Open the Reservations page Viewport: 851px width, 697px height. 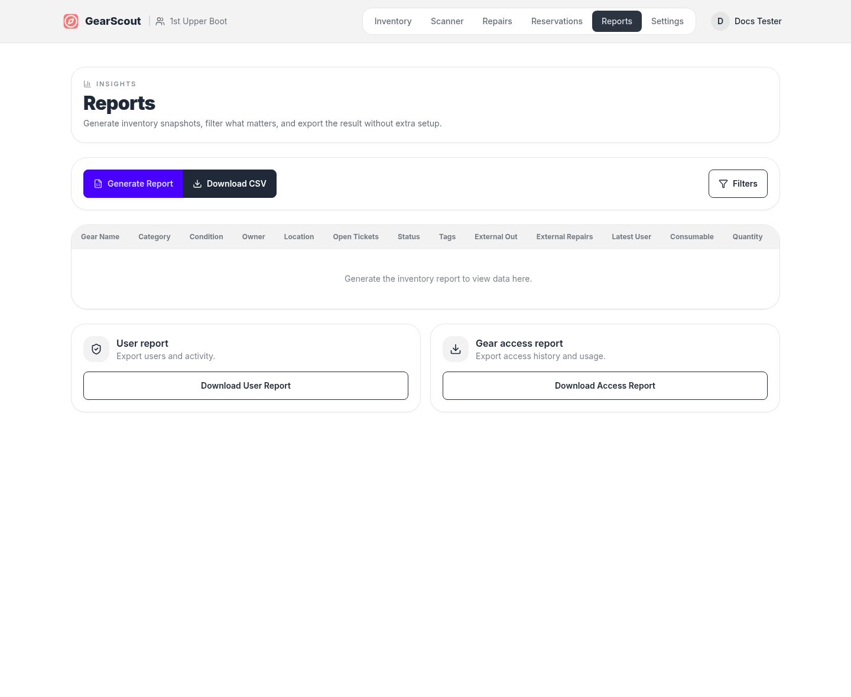coord(557,21)
